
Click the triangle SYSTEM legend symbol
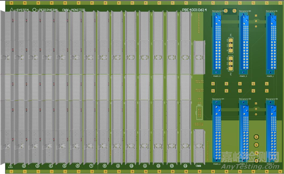11,9
